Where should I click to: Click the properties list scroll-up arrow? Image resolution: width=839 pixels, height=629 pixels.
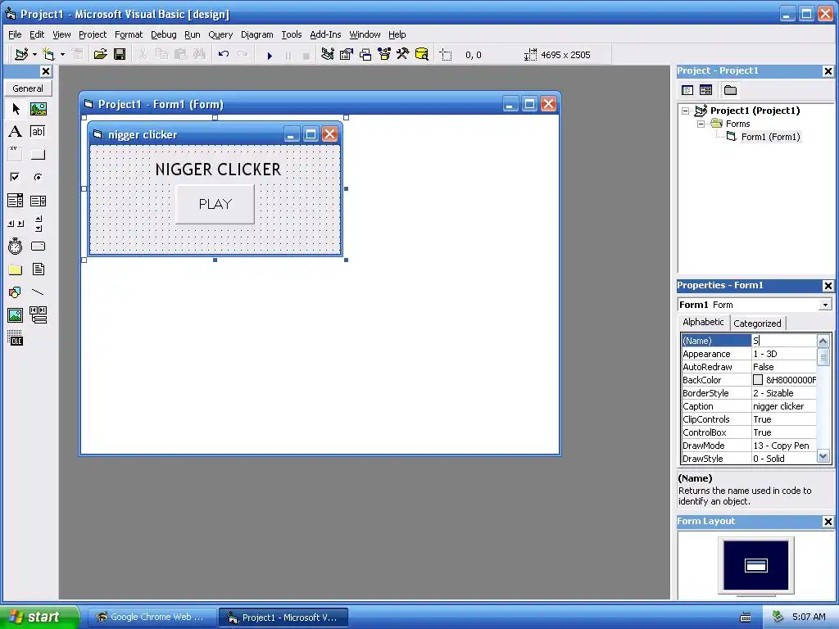[823, 341]
